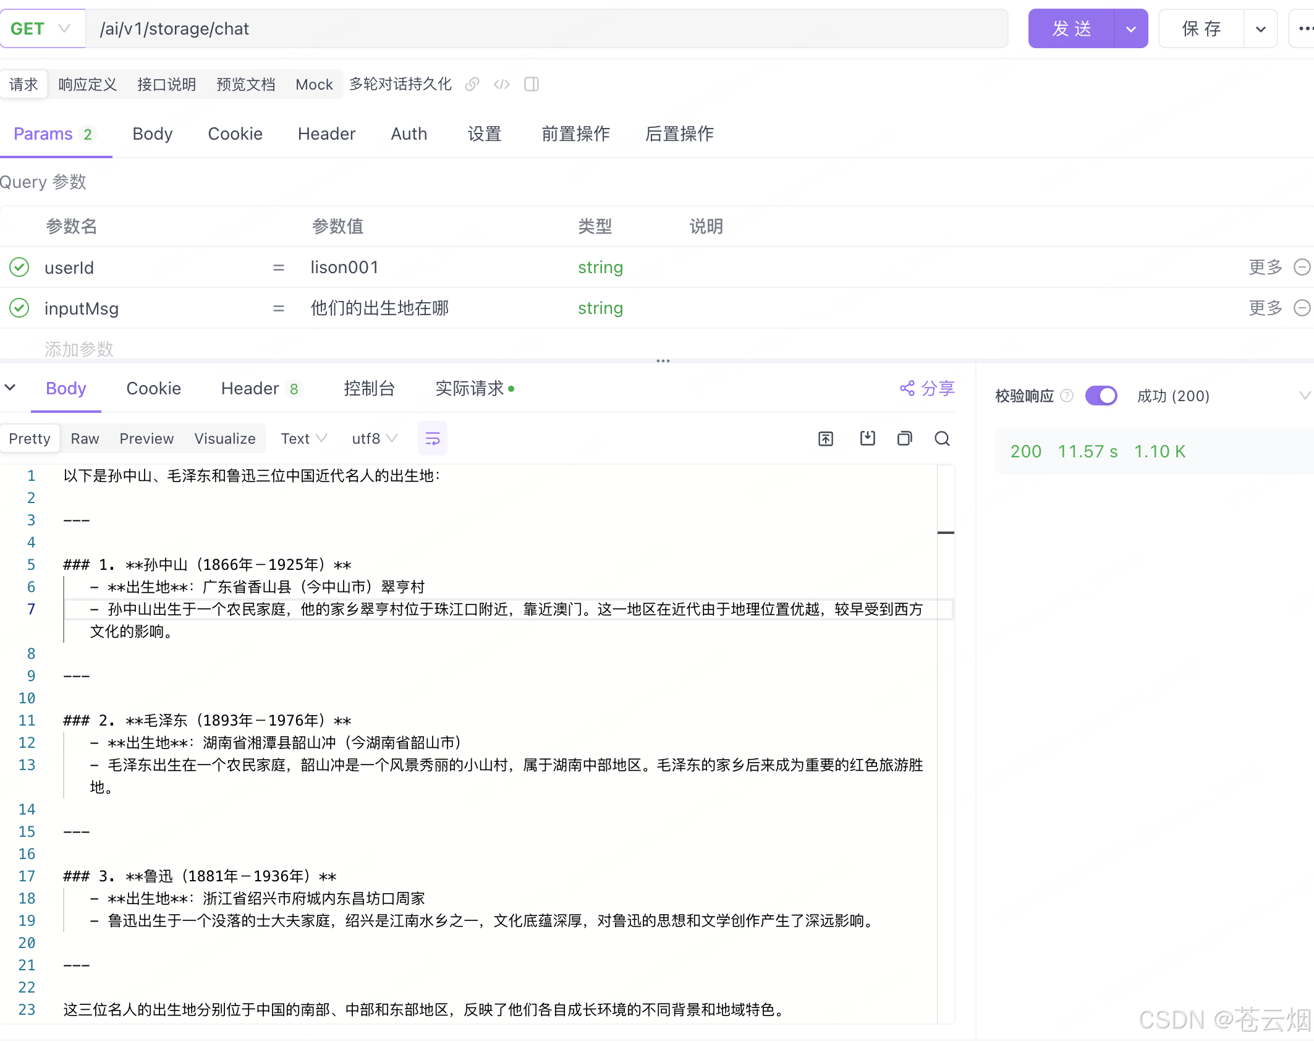Click the copy link icon beside 多轮对话持久化

point(472,84)
